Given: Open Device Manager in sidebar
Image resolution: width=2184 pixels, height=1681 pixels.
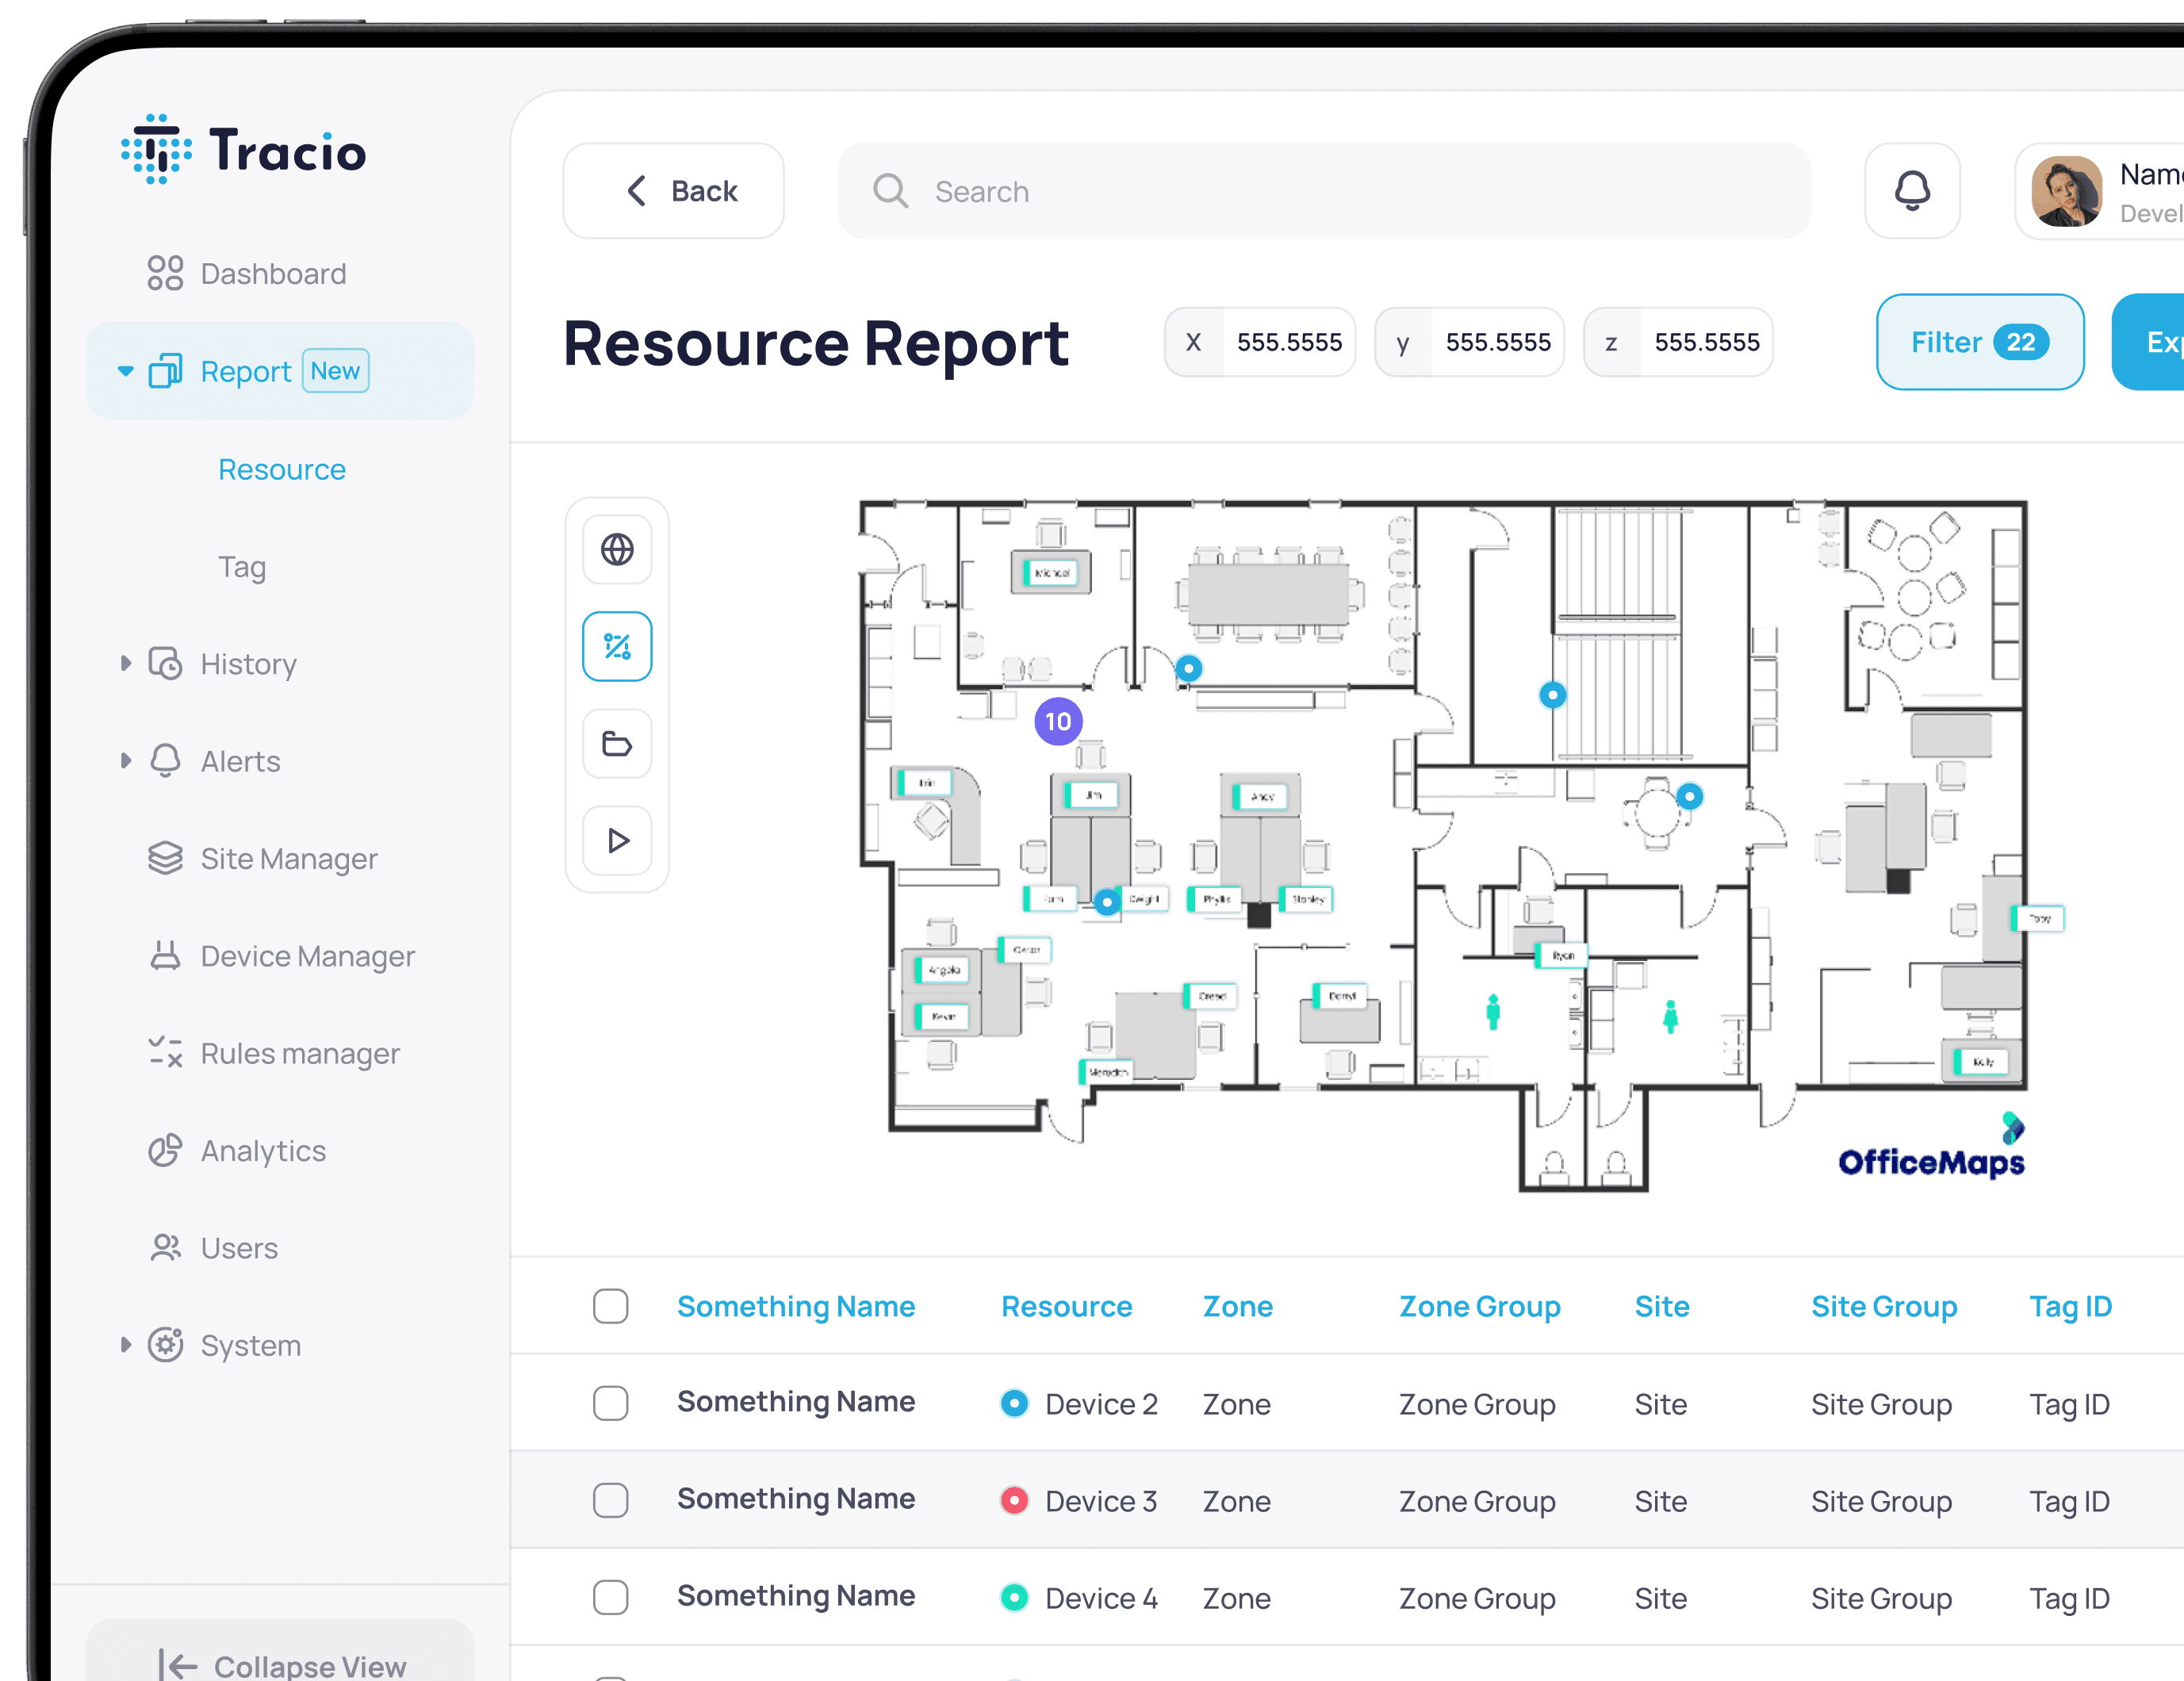Looking at the screenshot, I should [307, 956].
